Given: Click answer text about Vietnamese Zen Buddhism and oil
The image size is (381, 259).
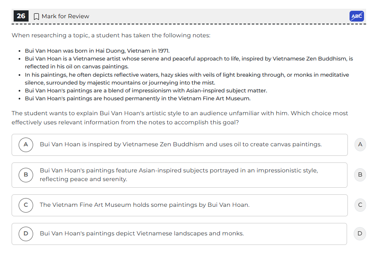Looking at the screenshot, I should [181, 145].
